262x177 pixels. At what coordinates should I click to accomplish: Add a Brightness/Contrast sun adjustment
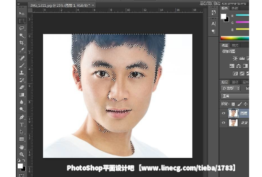pos(235,58)
